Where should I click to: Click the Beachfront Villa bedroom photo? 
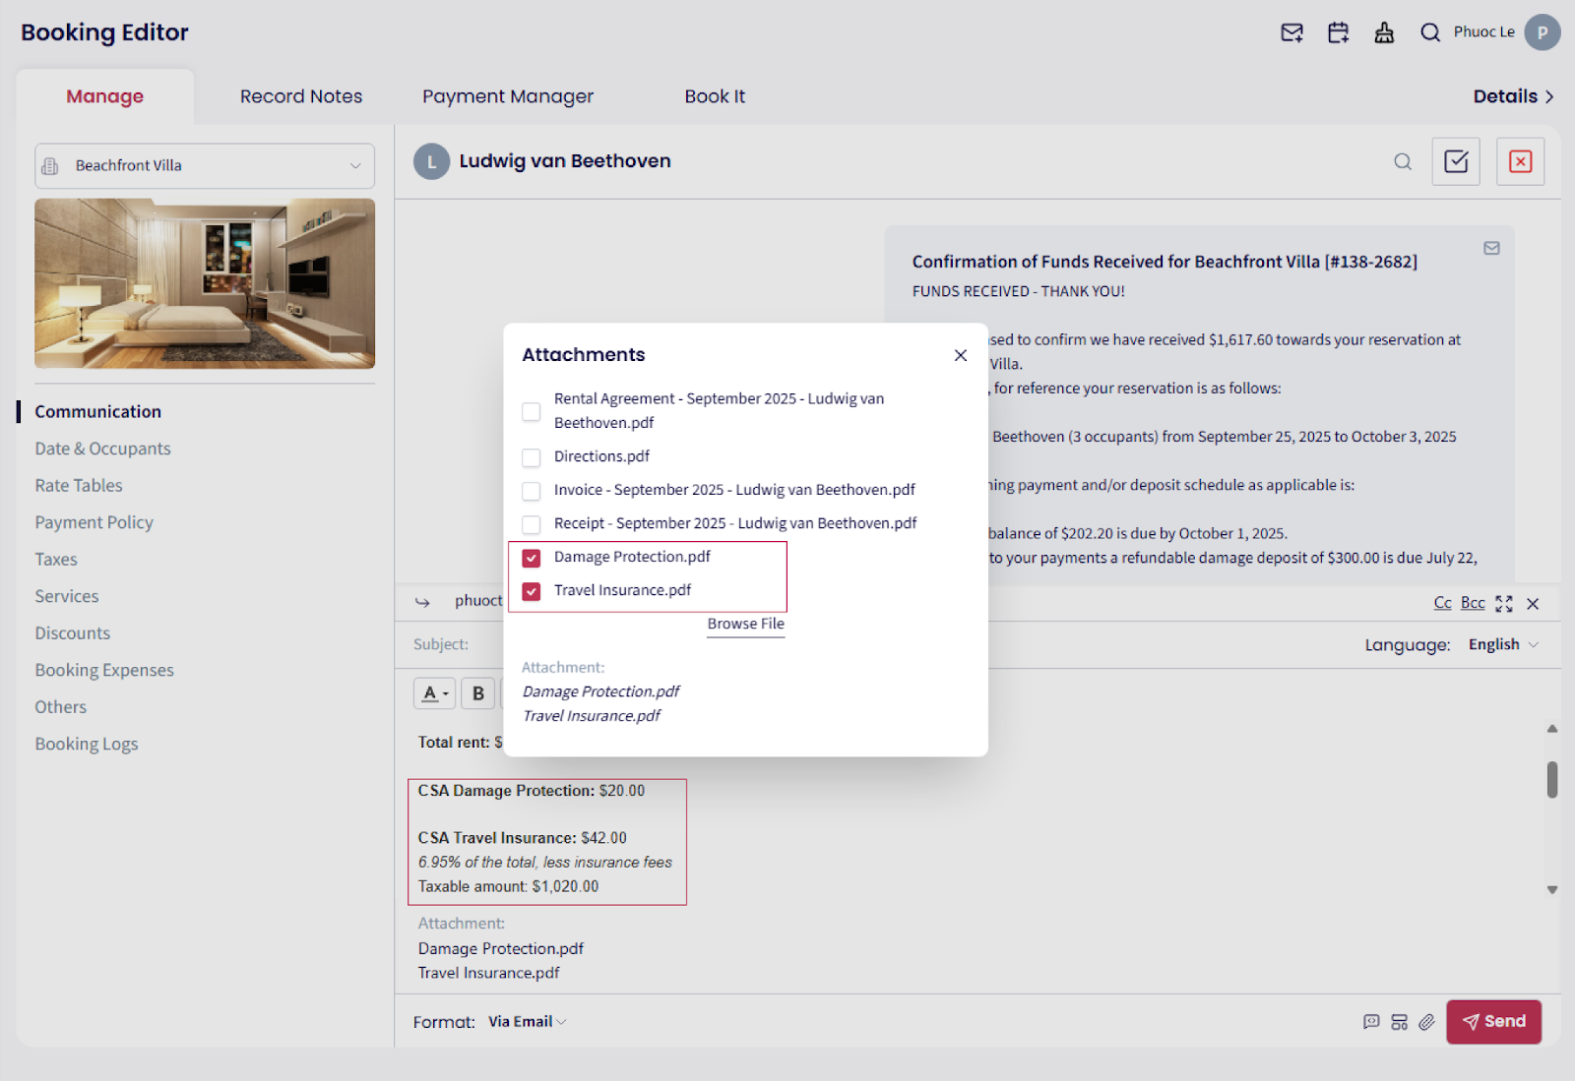(x=205, y=283)
